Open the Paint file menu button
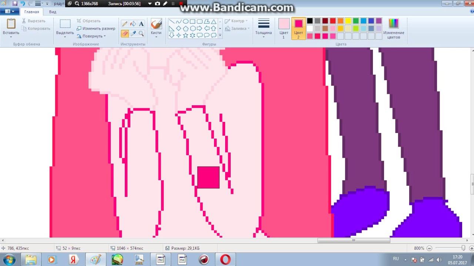Screen dimensions: 474x266 10,12
